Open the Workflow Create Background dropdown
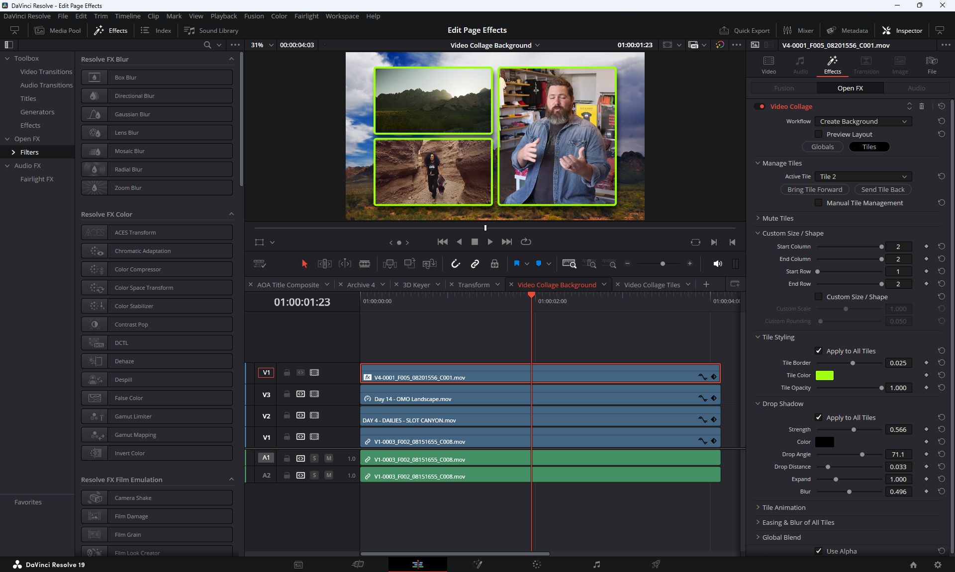This screenshot has width=955, height=572. pyautogui.click(x=863, y=121)
